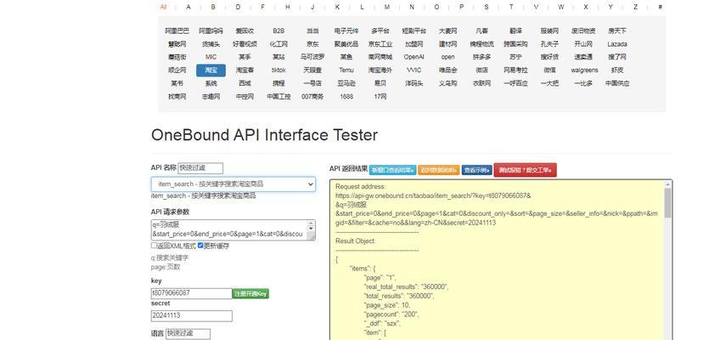Open the walgreens platform link
The width and height of the screenshot is (720, 340).
[x=584, y=71]
